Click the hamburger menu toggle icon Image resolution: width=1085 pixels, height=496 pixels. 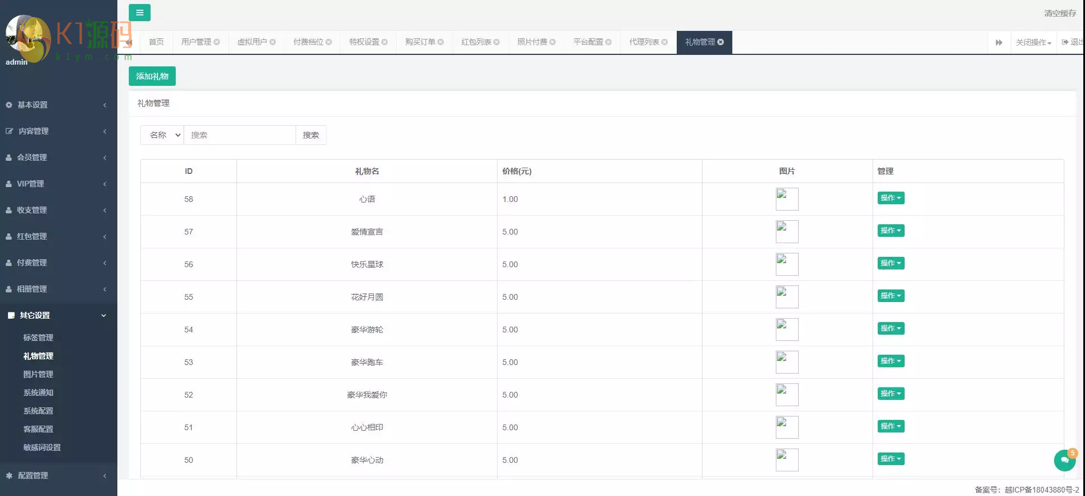click(x=139, y=13)
